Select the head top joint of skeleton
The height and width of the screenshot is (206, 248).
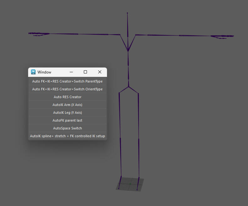pos(128,13)
